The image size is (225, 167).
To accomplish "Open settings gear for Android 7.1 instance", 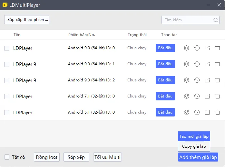I will (187, 96).
